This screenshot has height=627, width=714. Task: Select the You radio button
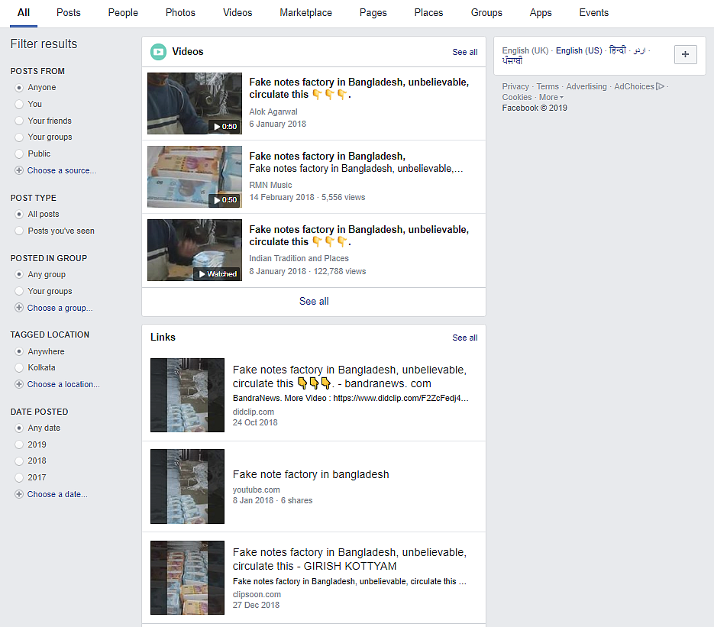[19, 105]
